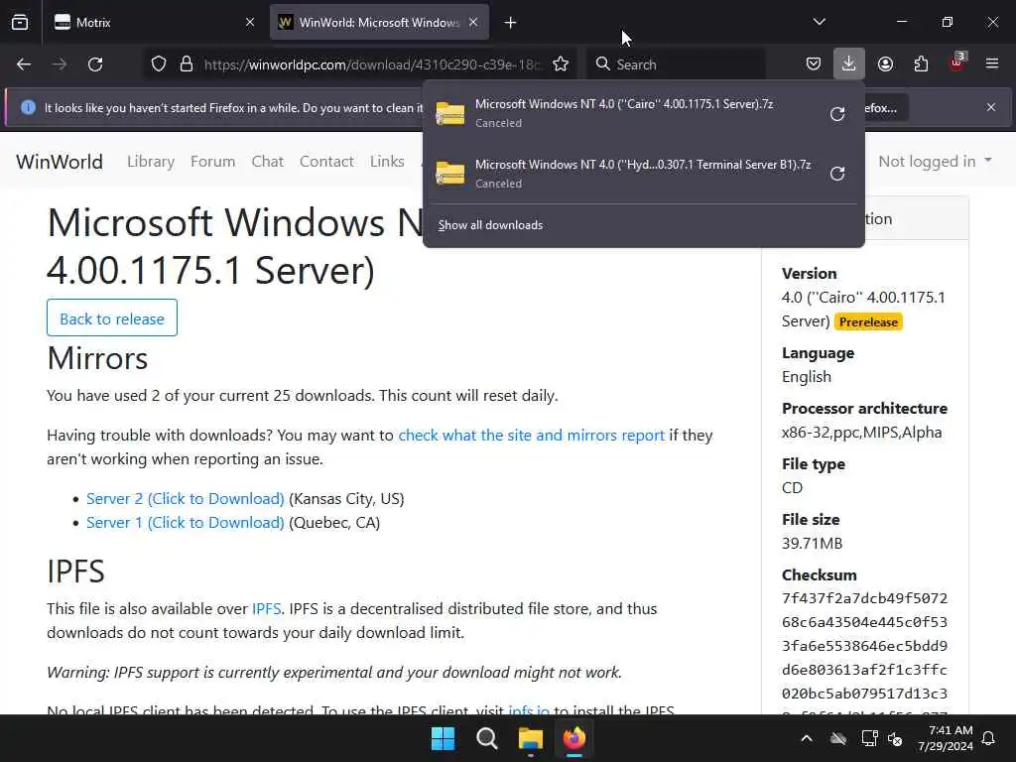The height and width of the screenshot is (762, 1016).
Task: Go forward one page
Action: 60,64
